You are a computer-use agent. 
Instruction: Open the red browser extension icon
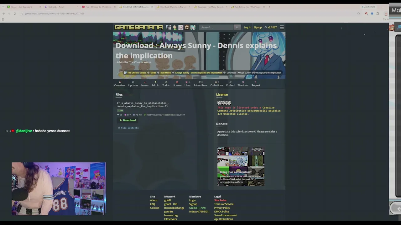(x=366, y=13)
